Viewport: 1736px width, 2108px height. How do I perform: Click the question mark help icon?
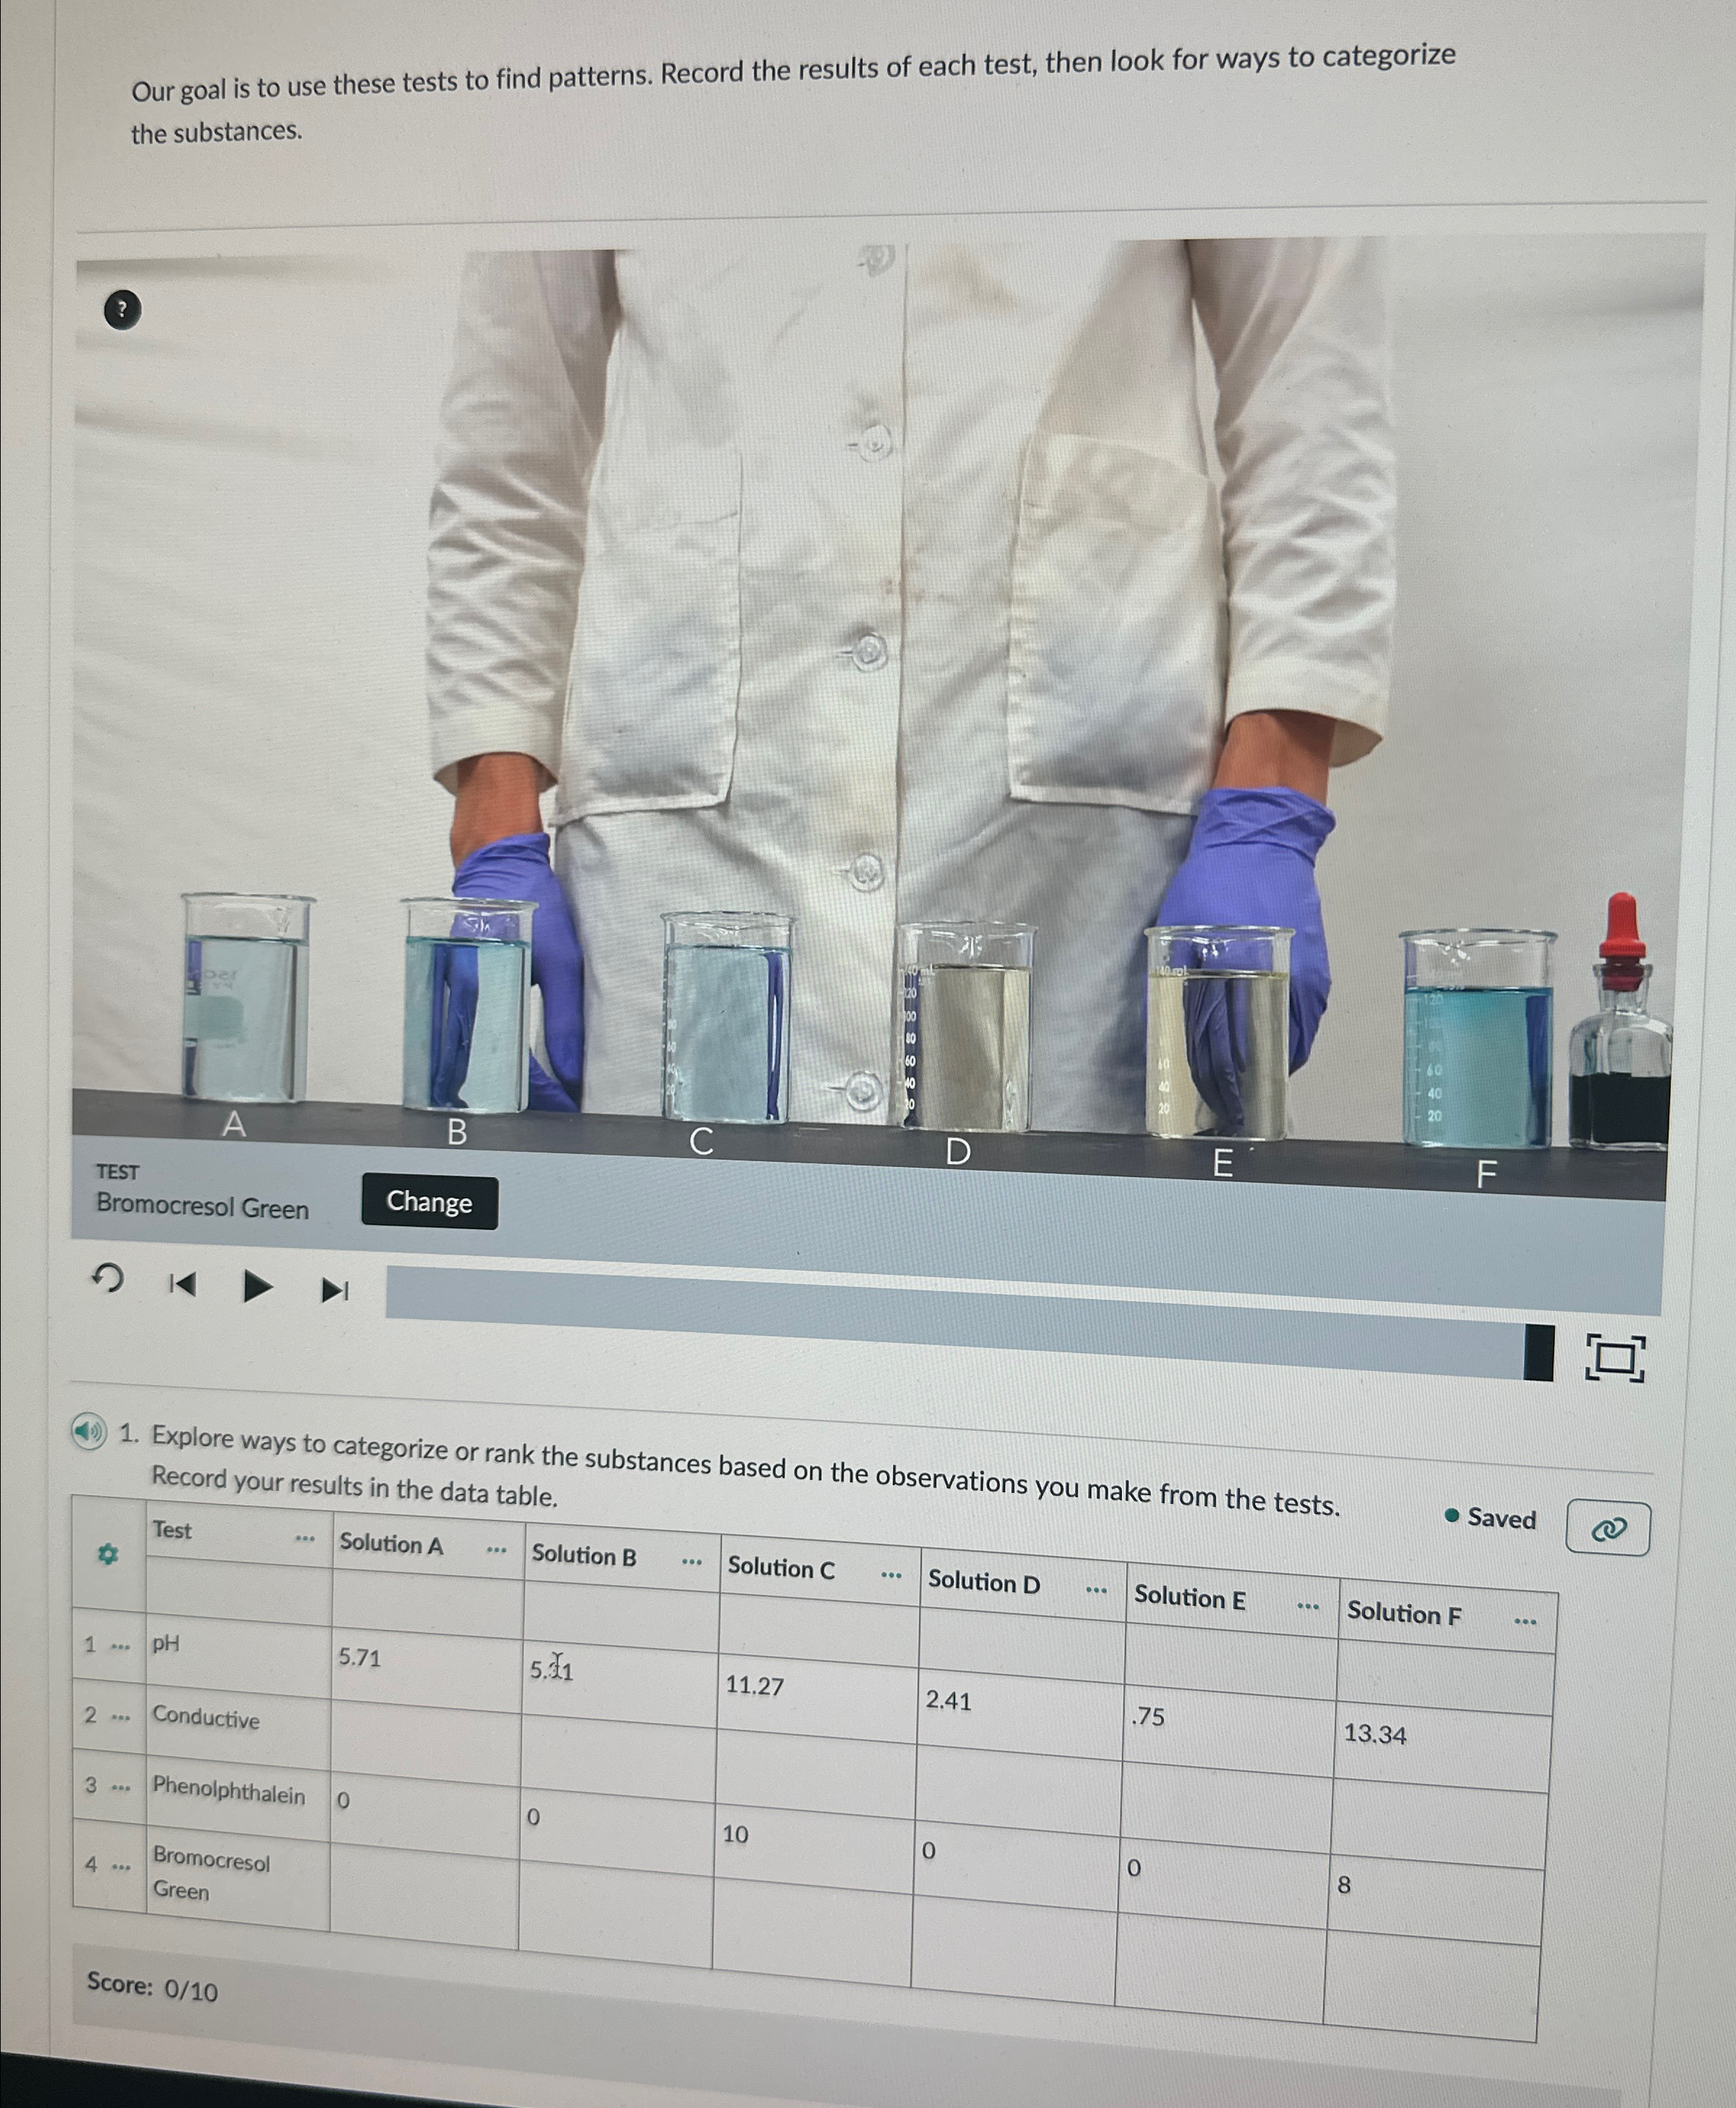tap(122, 310)
